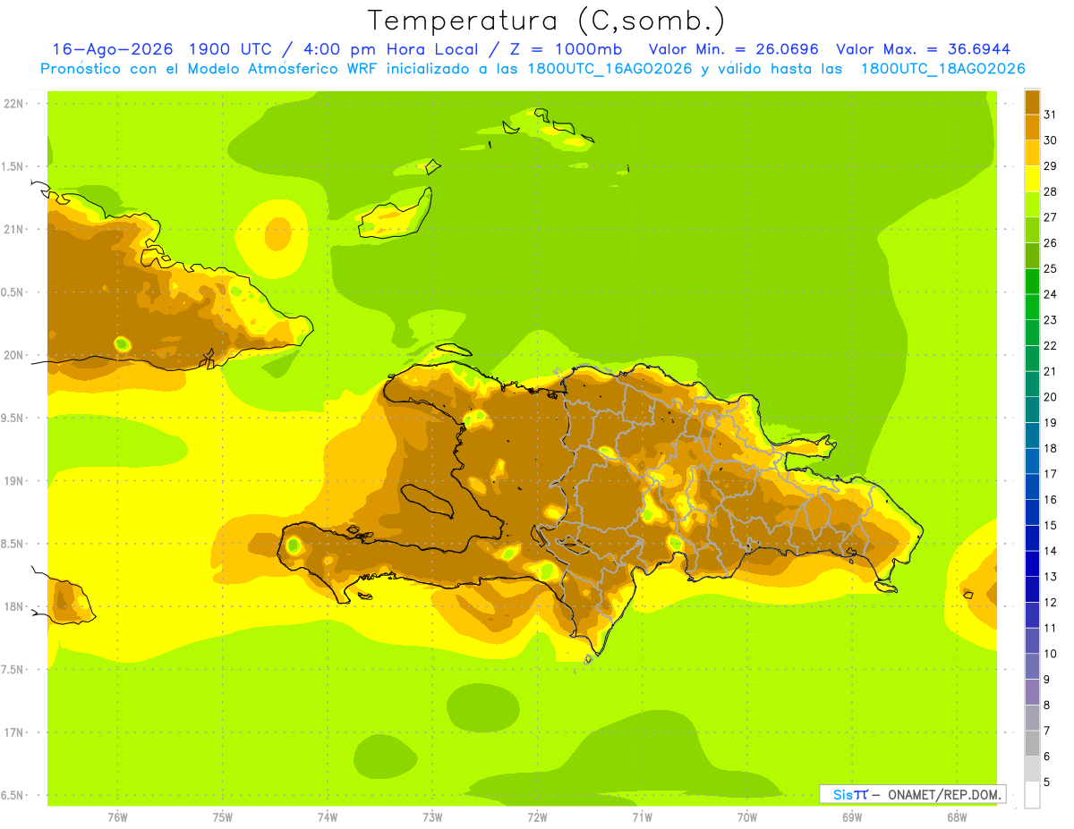Screen dimensions: 1074x829
Task: Click the legend value '31'
Action: pos(1050,114)
